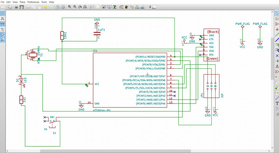Screen dimensions: 279x153
Task: Click the zoom to fit icon
Action: pyautogui.click(x=85, y=7)
